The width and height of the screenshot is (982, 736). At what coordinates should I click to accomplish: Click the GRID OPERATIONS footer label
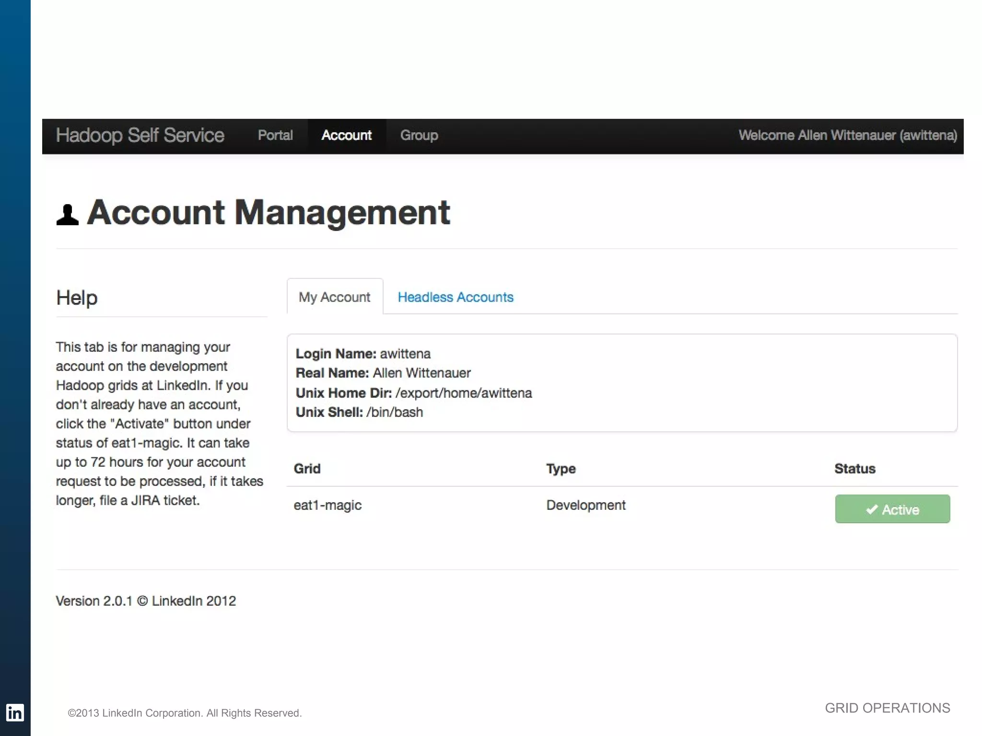click(888, 708)
